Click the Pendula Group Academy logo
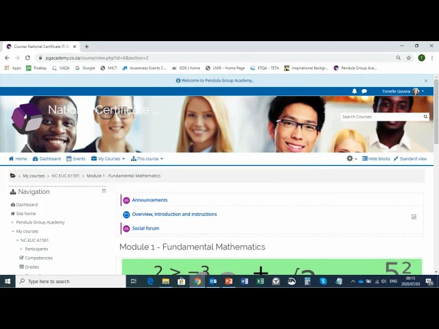Screen dimensions: 439x329 (27, 118)
